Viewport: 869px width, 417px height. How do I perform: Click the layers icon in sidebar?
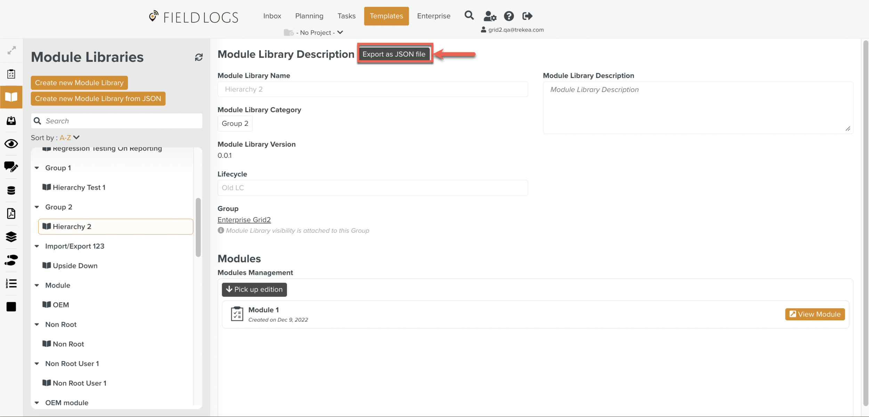click(11, 237)
